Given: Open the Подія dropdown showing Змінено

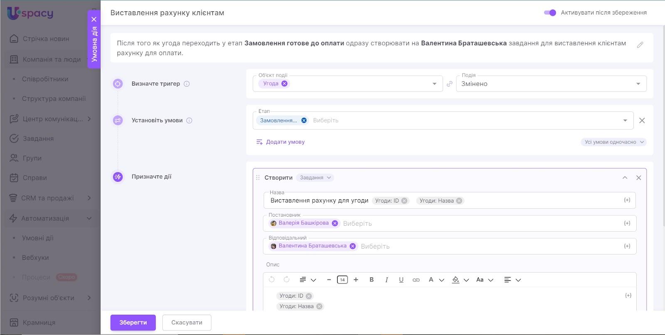Looking at the screenshot, I should (x=551, y=84).
